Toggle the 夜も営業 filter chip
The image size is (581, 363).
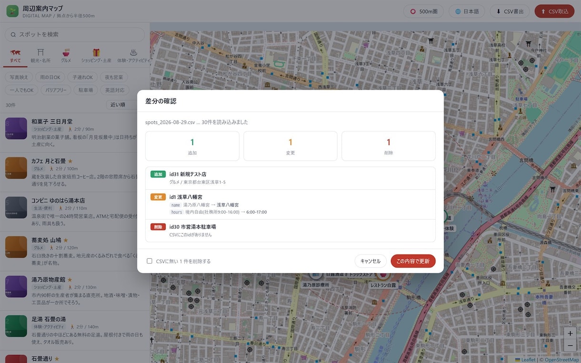[x=114, y=77]
